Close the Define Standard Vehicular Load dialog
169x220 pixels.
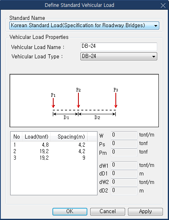point(163,6)
